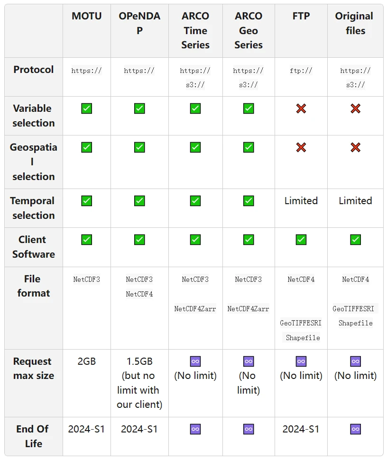Click the MOTU column header
The height and width of the screenshot is (459, 387).
87,16
